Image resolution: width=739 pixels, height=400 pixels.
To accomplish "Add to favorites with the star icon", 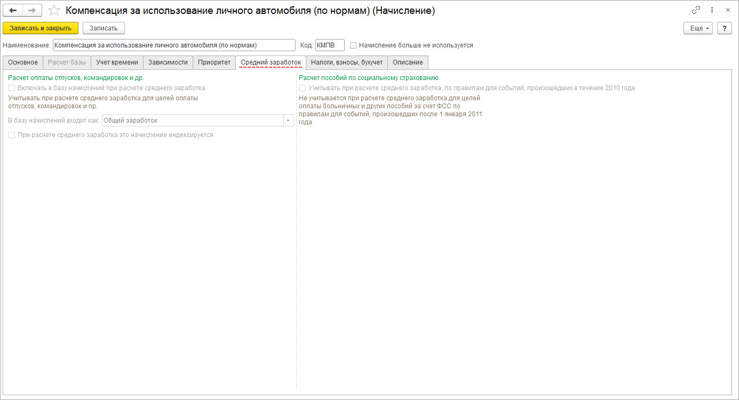I will coord(54,11).
